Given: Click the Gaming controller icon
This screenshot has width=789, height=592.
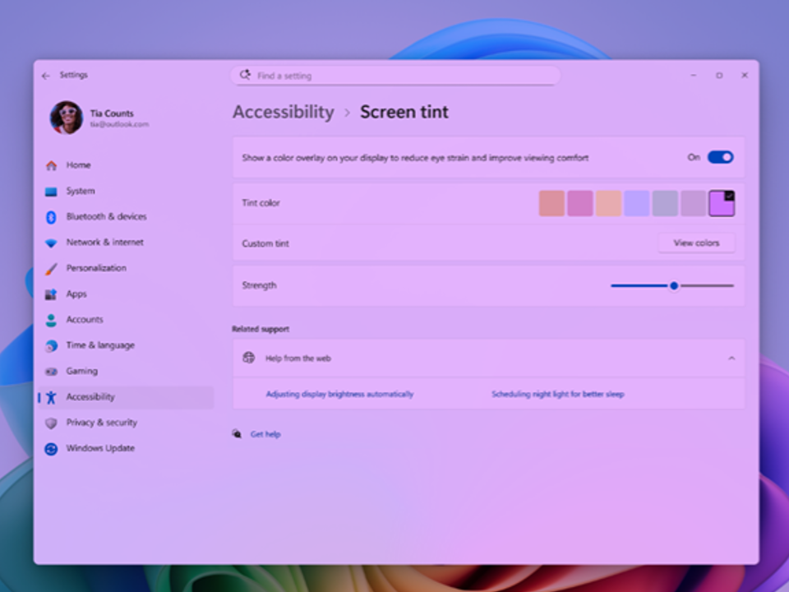Looking at the screenshot, I should (51, 372).
